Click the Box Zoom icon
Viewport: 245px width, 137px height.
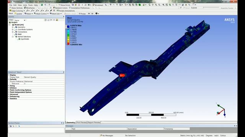point(159,5)
